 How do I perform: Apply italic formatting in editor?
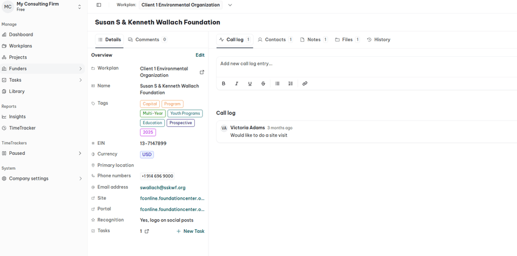(237, 84)
